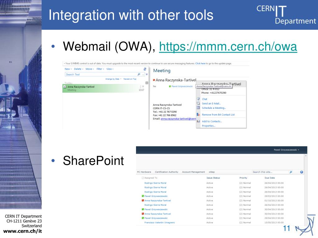Click the blue help question mark icon in SharePoint

302,172
